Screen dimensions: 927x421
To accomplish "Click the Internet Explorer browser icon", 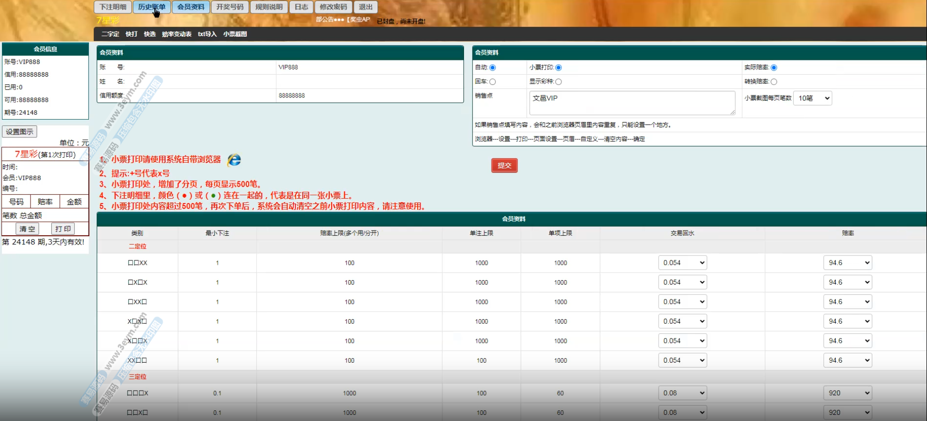I will 234,160.
